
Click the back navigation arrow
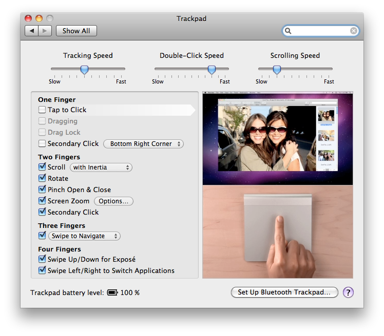coord(32,31)
